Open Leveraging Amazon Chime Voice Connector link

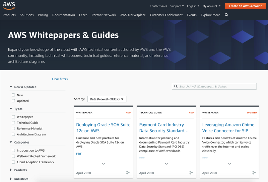coord(228,127)
